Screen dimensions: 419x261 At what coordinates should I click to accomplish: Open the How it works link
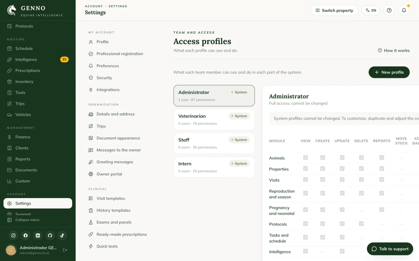394,51
